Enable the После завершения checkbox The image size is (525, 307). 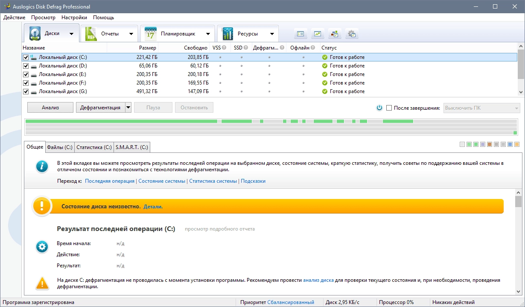[389, 108]
